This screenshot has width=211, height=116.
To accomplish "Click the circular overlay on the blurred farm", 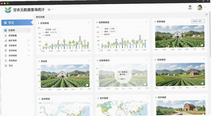I will tap(123, 75).
